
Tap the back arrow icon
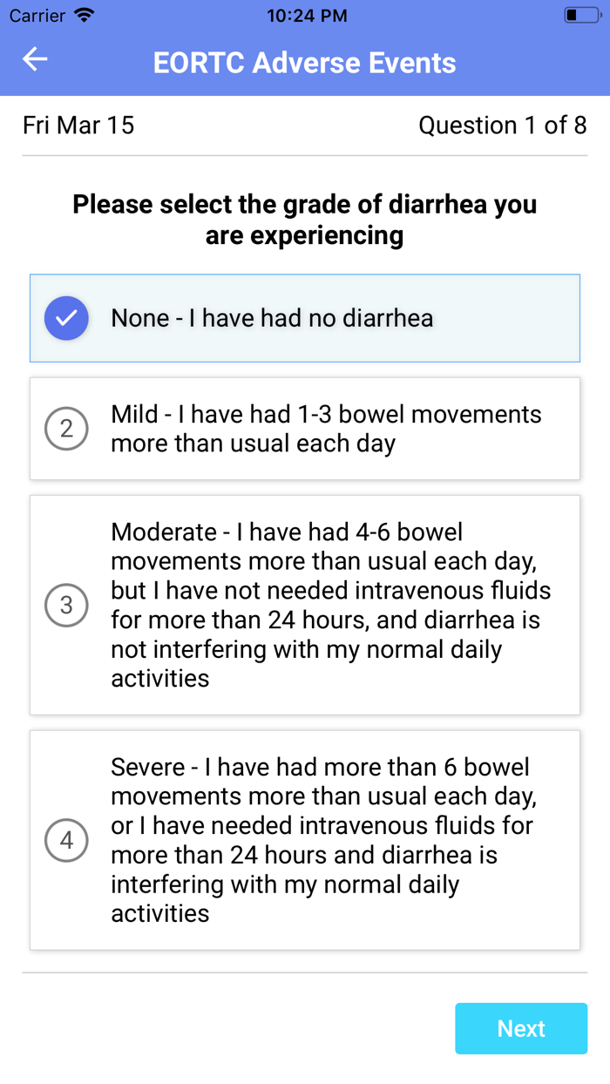[x=35, y=59]
